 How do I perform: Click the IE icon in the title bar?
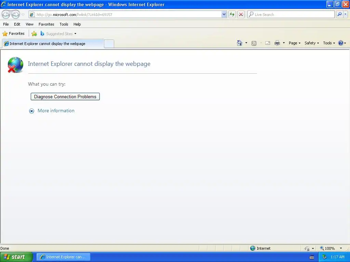click(x=3, y=4)
